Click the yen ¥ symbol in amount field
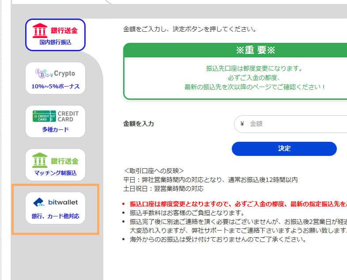This screenshot has width=347, height=280. coord(242,124)
